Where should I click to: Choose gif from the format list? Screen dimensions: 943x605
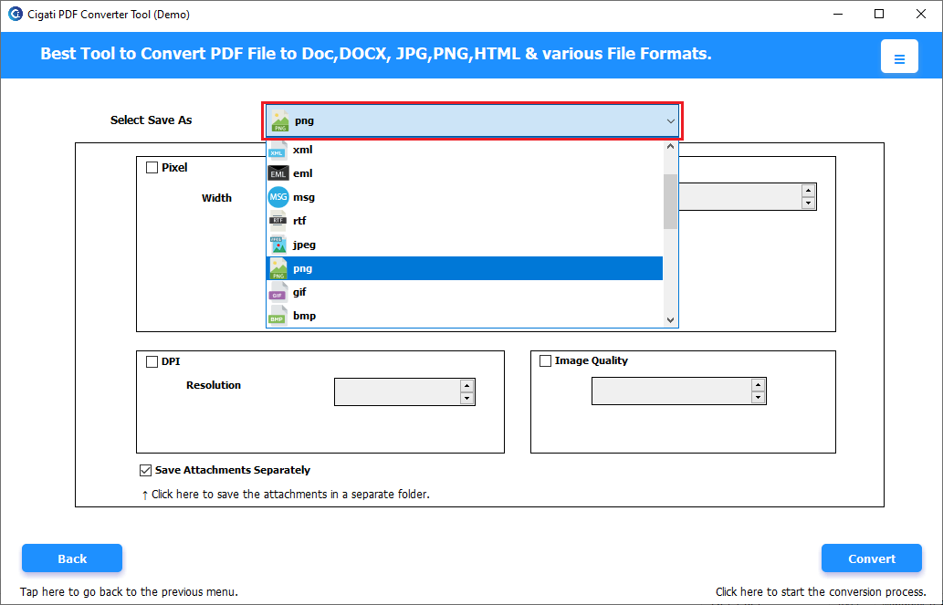465,292
